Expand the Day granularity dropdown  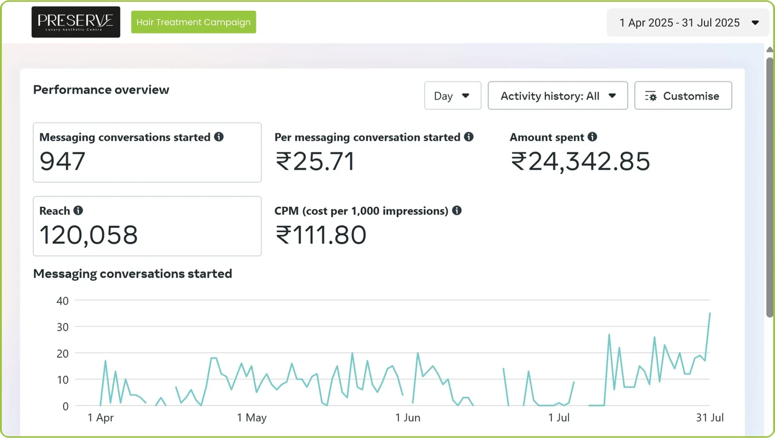click(452, 96)
